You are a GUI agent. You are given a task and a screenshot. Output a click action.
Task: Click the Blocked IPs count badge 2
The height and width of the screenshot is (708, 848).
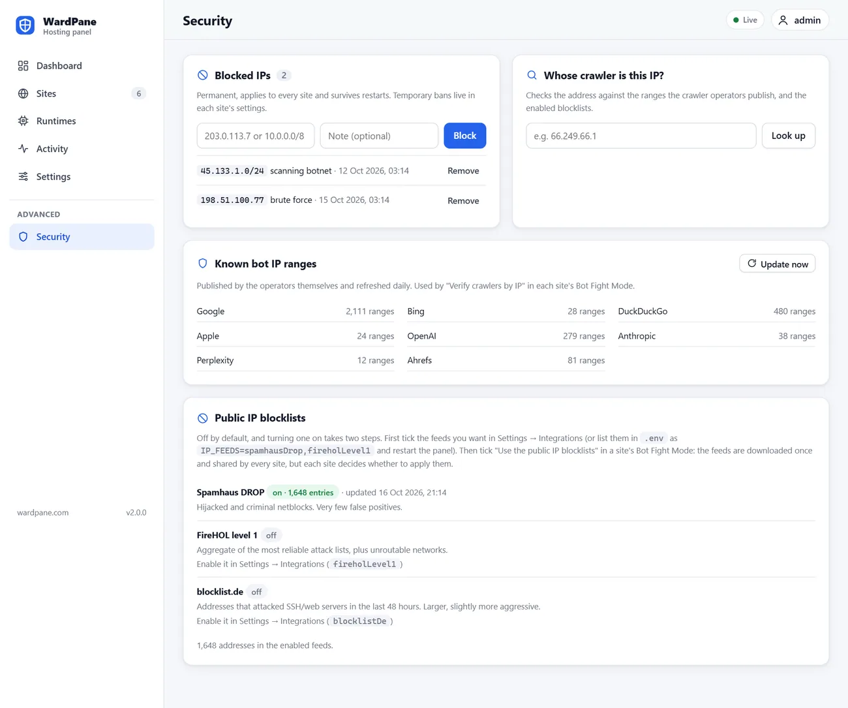click(284, 75)
